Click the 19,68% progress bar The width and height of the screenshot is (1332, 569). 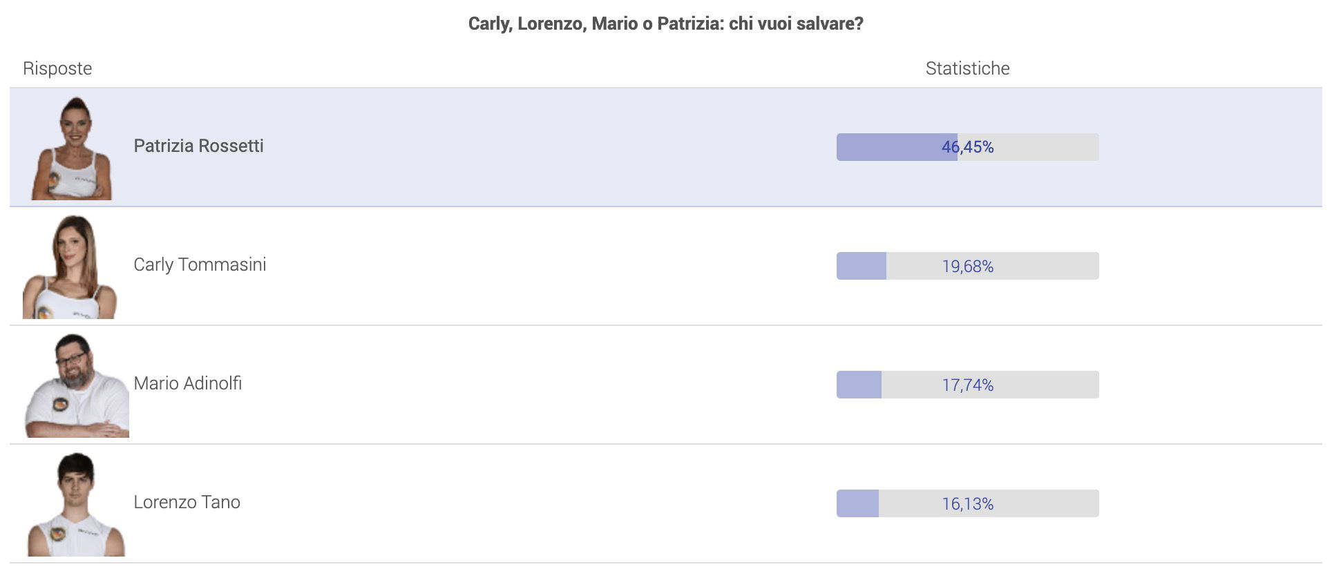tap(967, 266)
